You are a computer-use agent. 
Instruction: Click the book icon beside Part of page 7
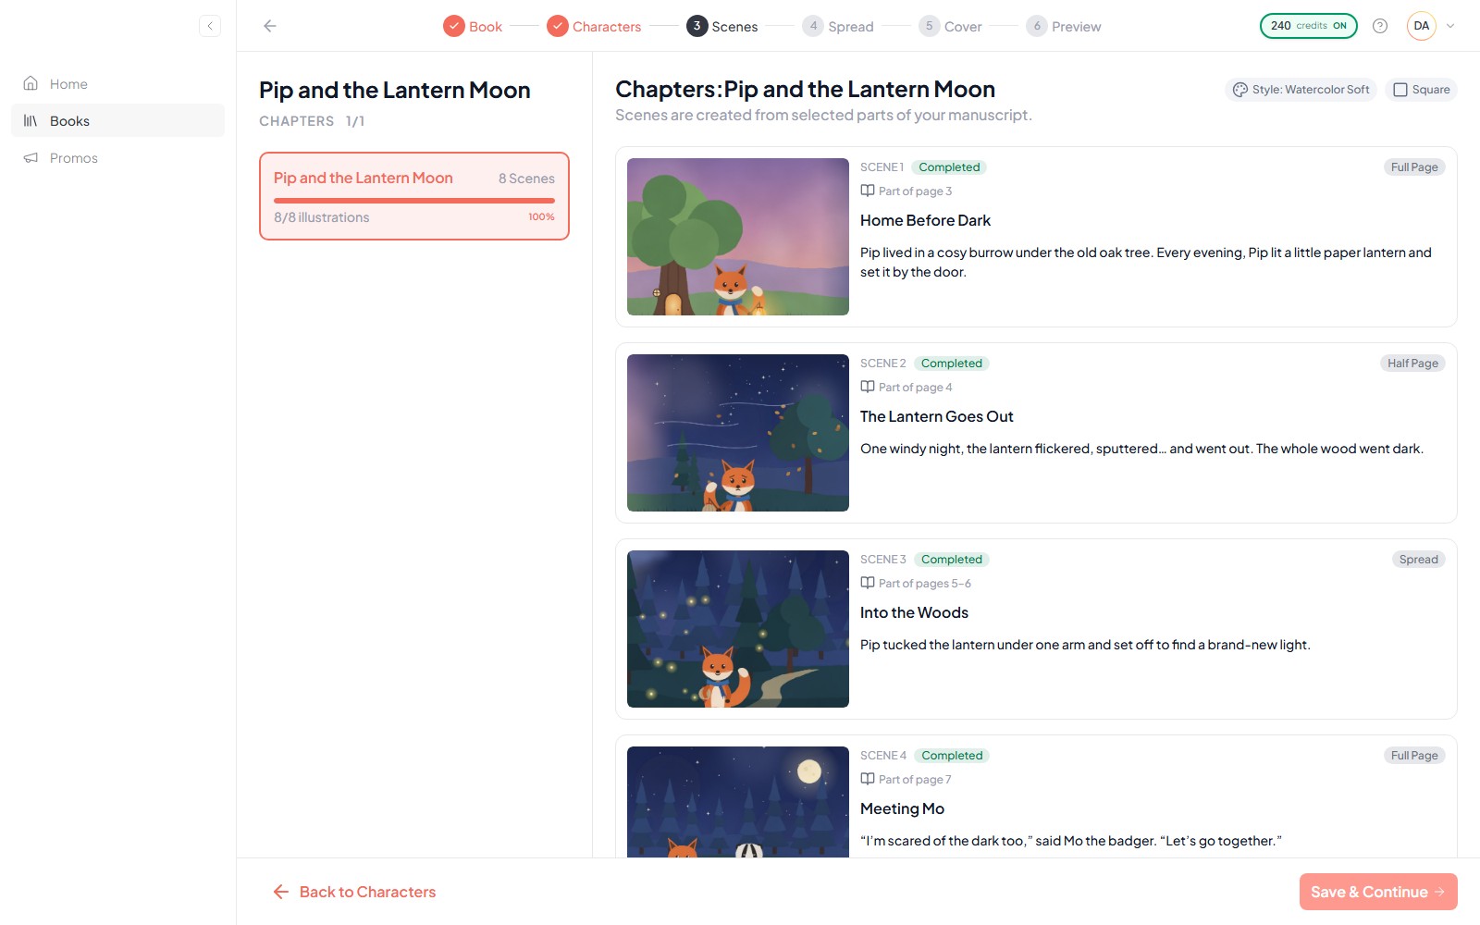868,779
